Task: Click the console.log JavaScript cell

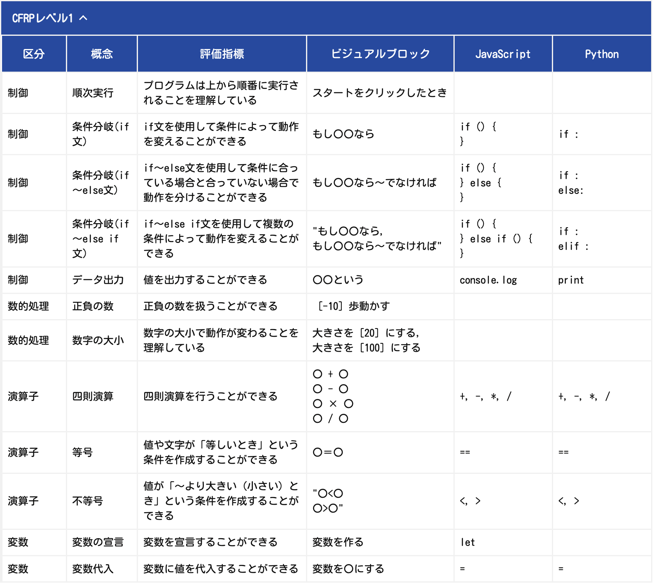Action: pyautogui.click(x=488, y=280)
